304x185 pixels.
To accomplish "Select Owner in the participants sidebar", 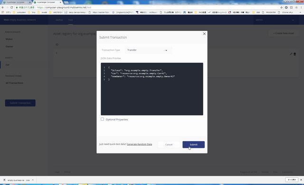I will pos(9,47).
